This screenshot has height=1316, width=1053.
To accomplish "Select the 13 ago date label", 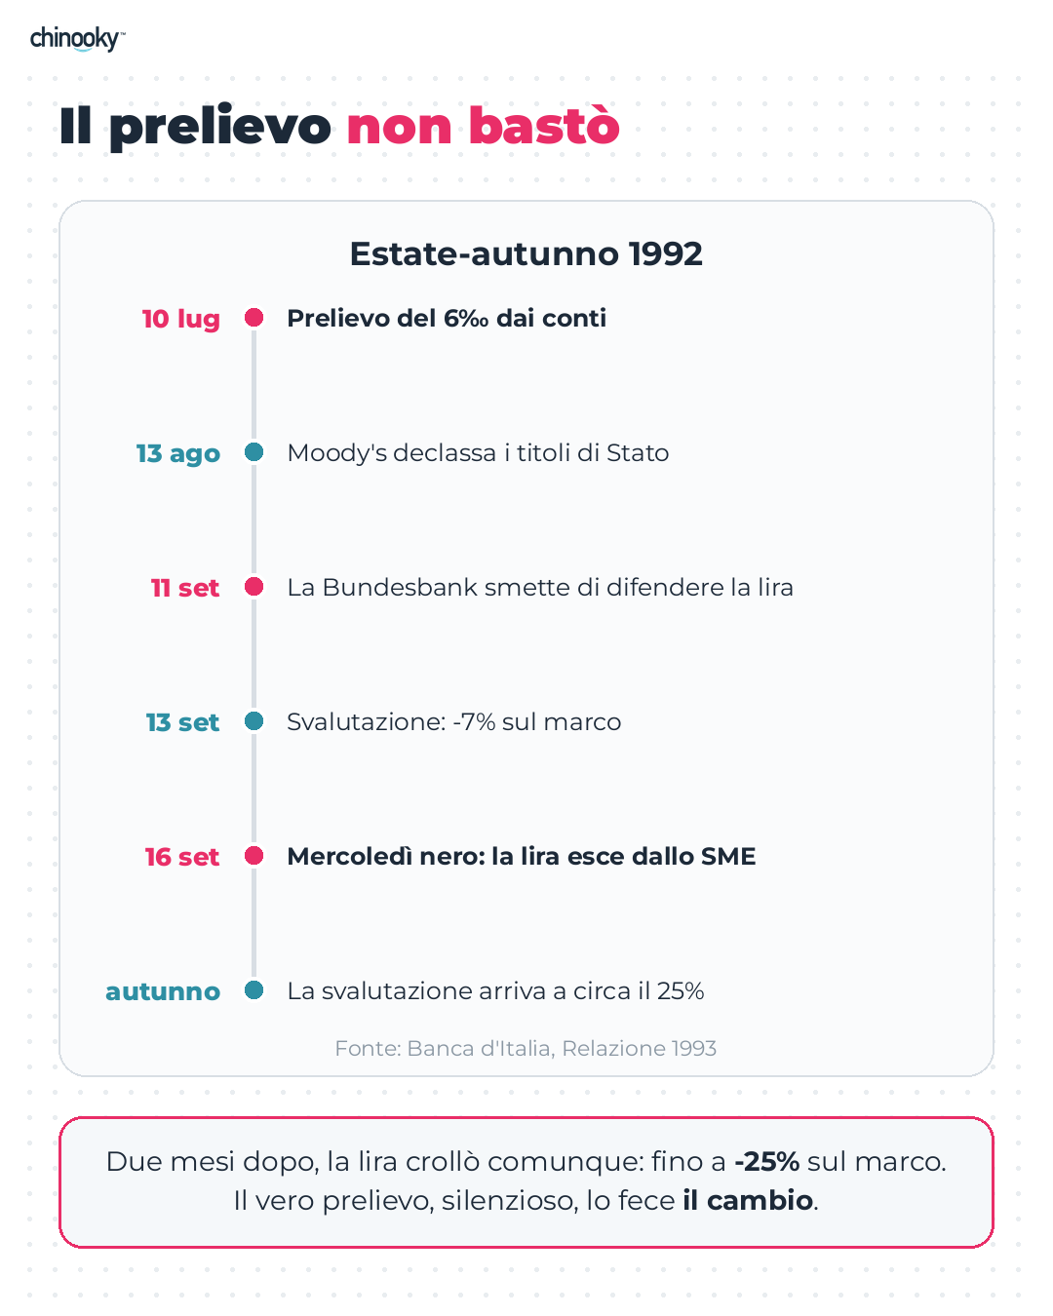I will click(178, 454).
